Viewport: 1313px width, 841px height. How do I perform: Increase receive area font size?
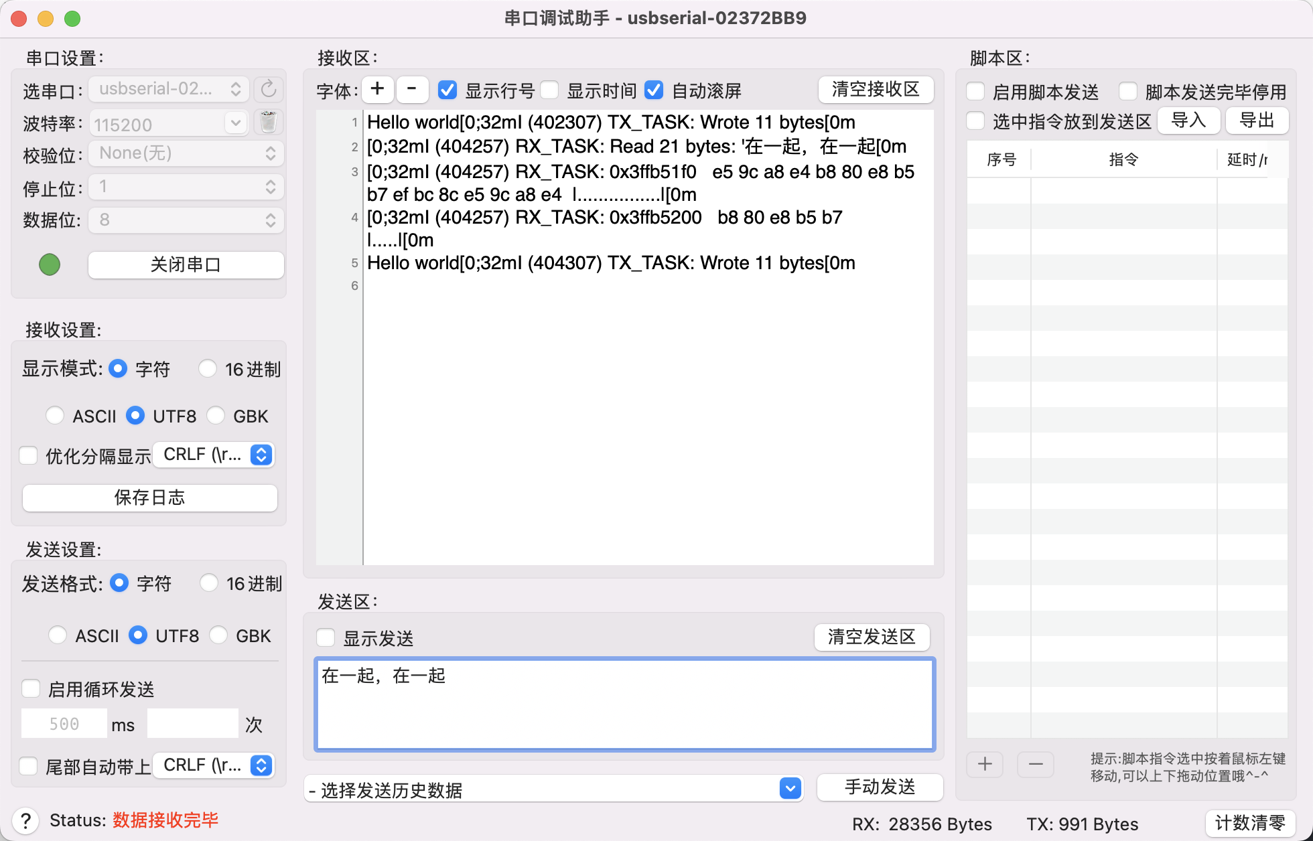377,89
